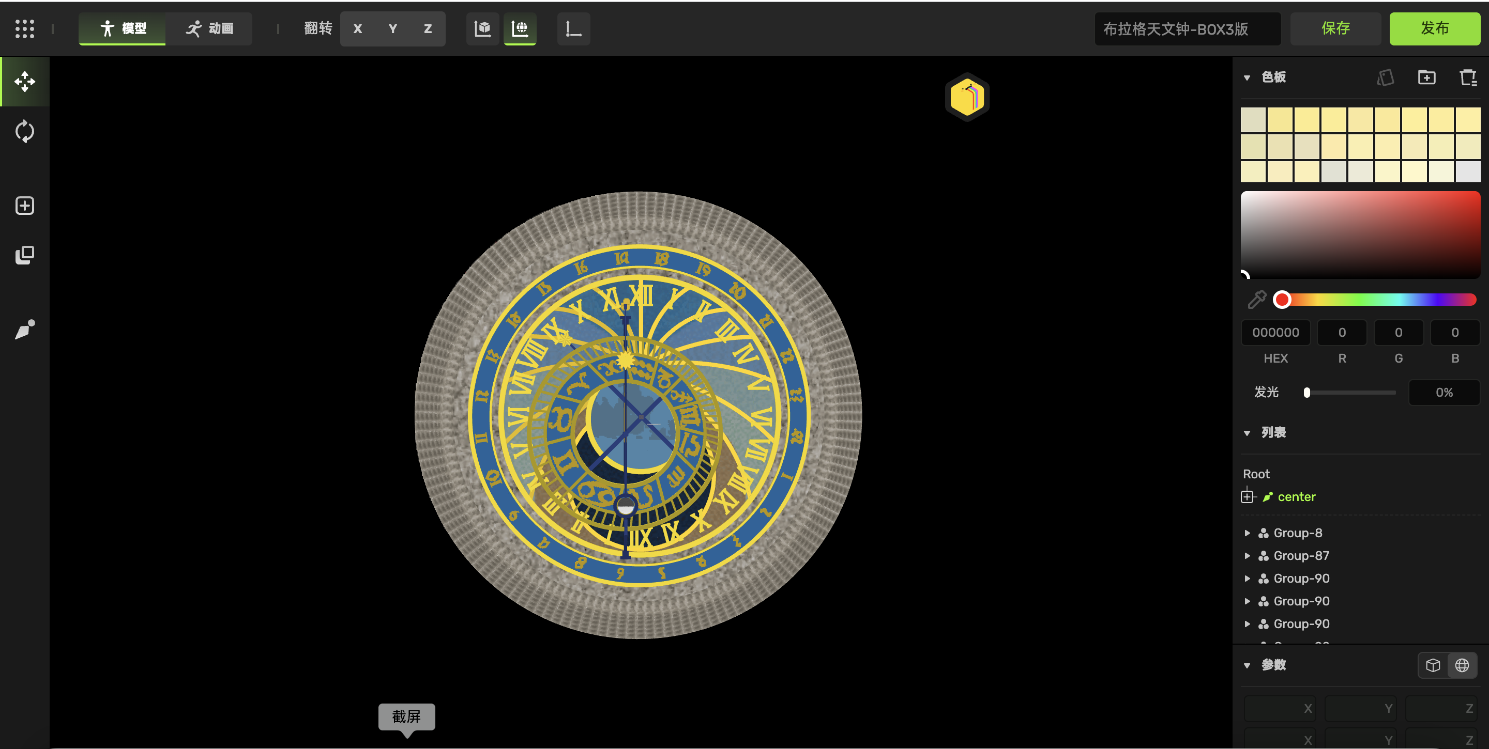Image resolution: width=1489 pixels, height=749 pixels.
Task: Click the 发布 publish button
Action: (x=1435, y=28)
